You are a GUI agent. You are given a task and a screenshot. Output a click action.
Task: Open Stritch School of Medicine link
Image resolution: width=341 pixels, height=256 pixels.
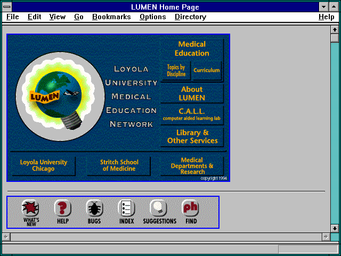pos(119,165)
